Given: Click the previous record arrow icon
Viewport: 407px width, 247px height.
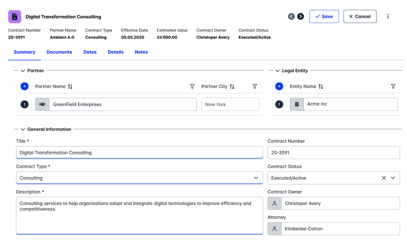Looking at the screenshot, I should tap(291, 17).
